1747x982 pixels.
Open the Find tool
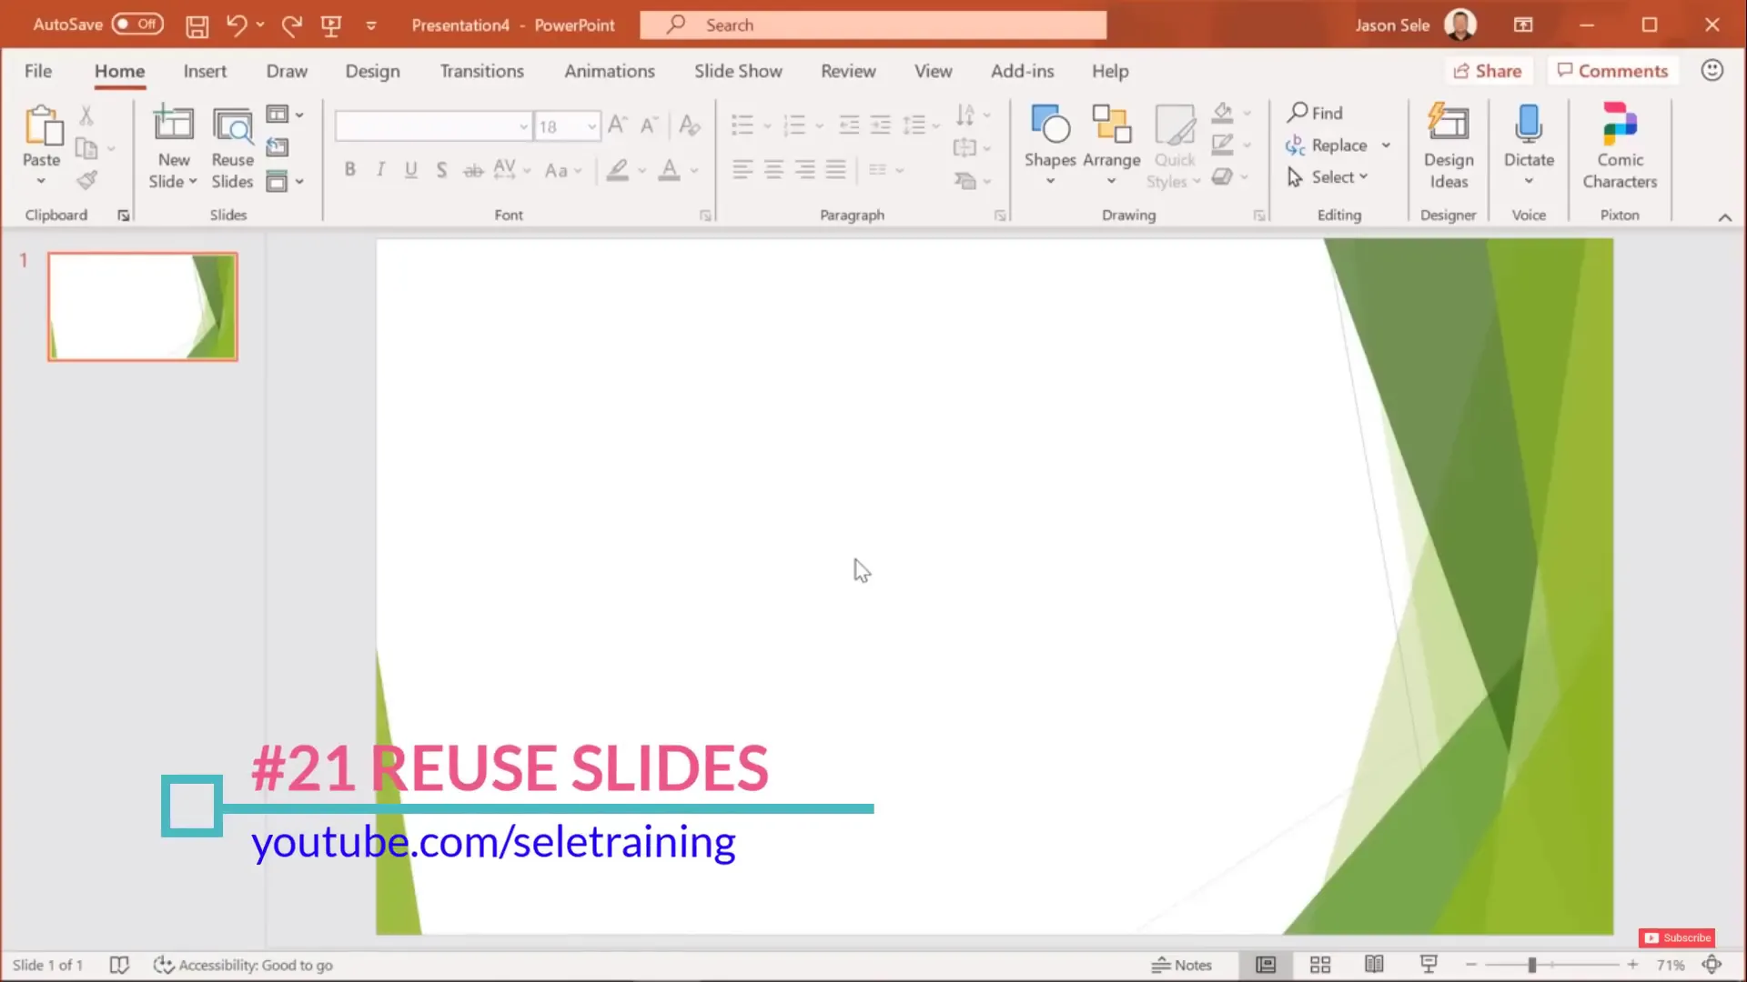coord(1316,112)
